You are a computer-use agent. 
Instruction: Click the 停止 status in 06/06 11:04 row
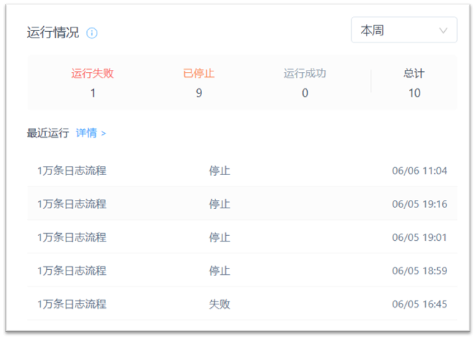(x=219, y=170)
